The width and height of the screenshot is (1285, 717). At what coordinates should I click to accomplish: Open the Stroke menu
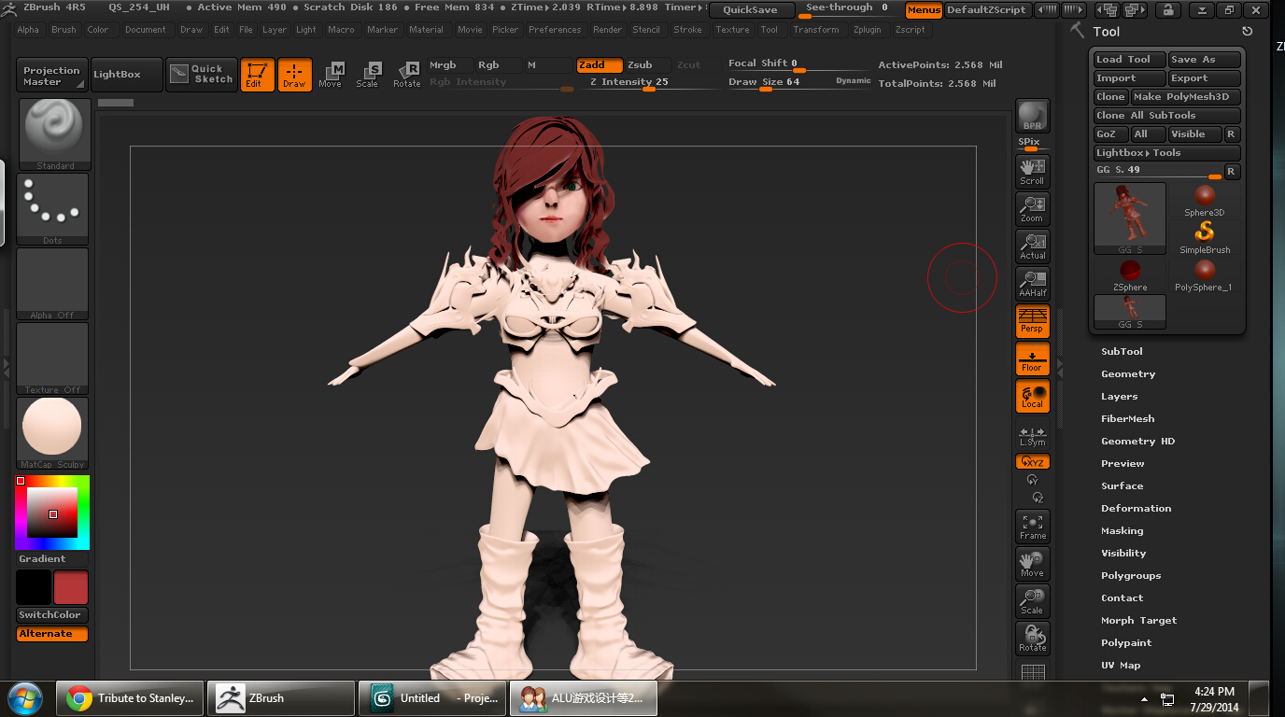coord(687,30)
